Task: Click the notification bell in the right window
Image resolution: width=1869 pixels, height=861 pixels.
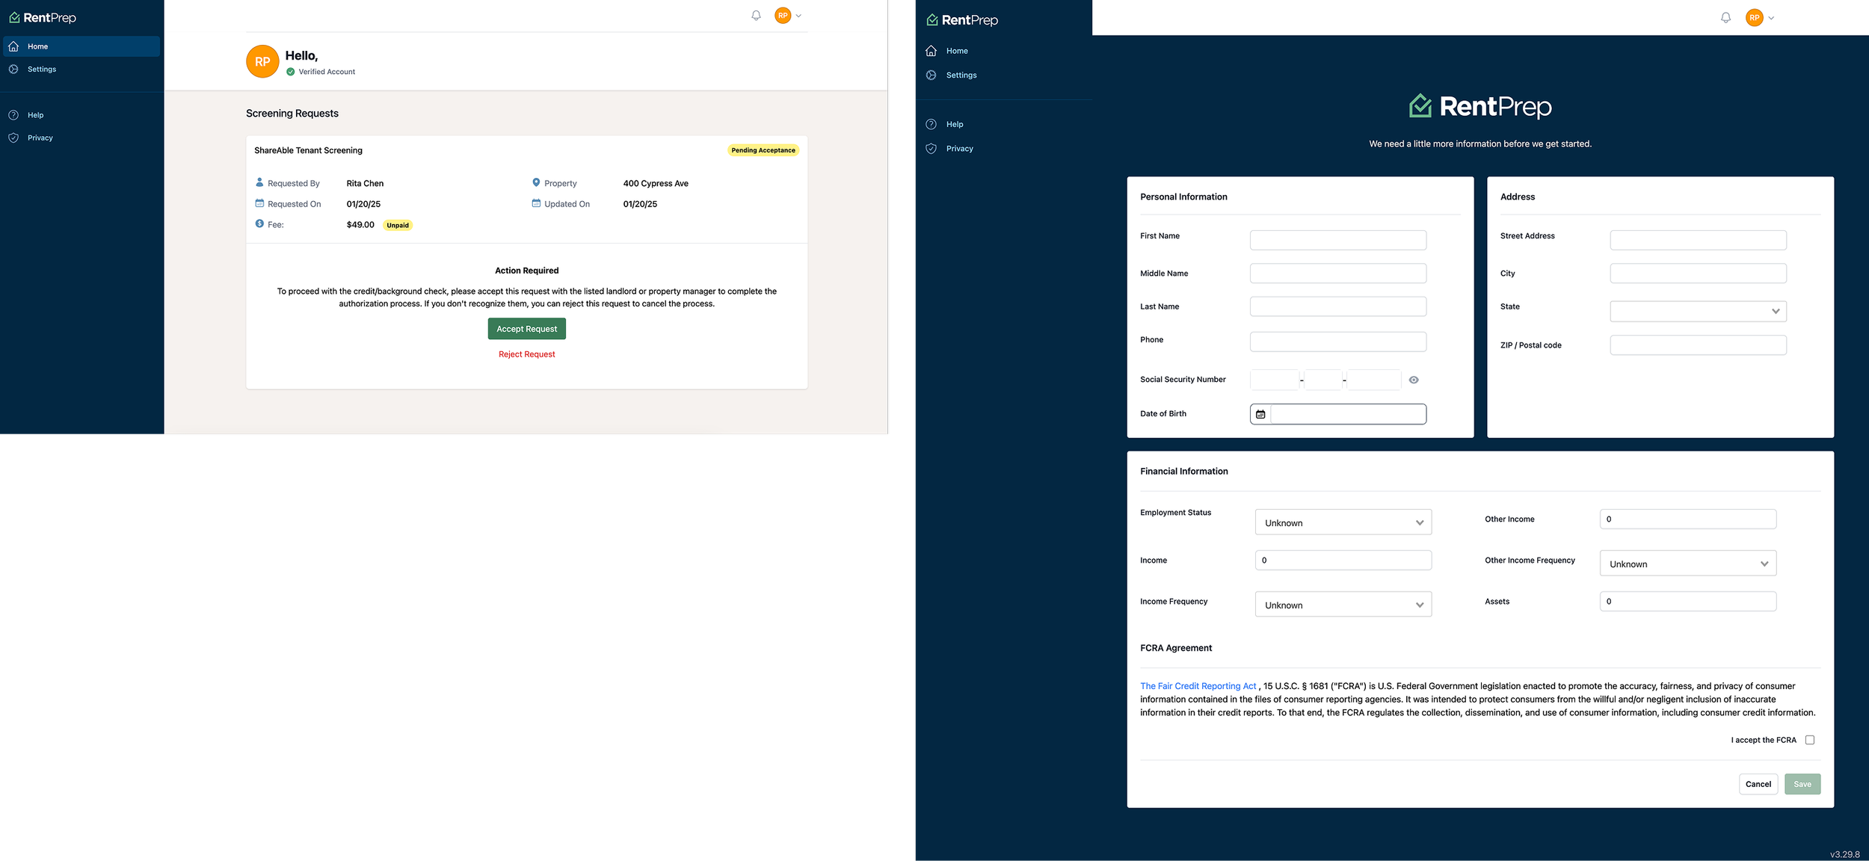Action: 1725,18
